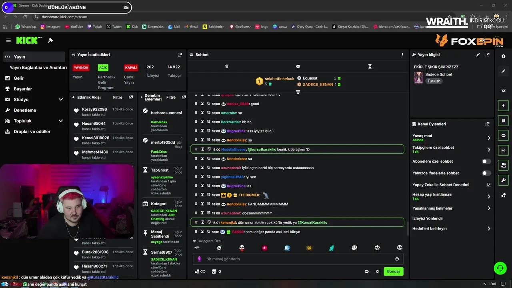Viewport: 512px width, 288px height.
Task: Open the hamburger navigation menu
Action: coord(8,40)
